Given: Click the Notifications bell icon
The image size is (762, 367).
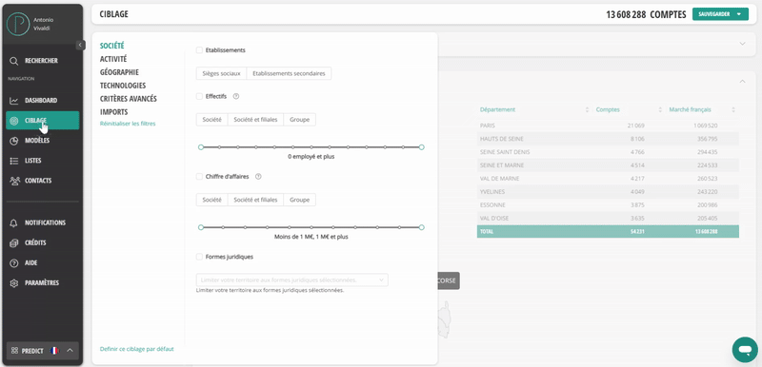Looking at the screenshot, I should pos(13,223).
